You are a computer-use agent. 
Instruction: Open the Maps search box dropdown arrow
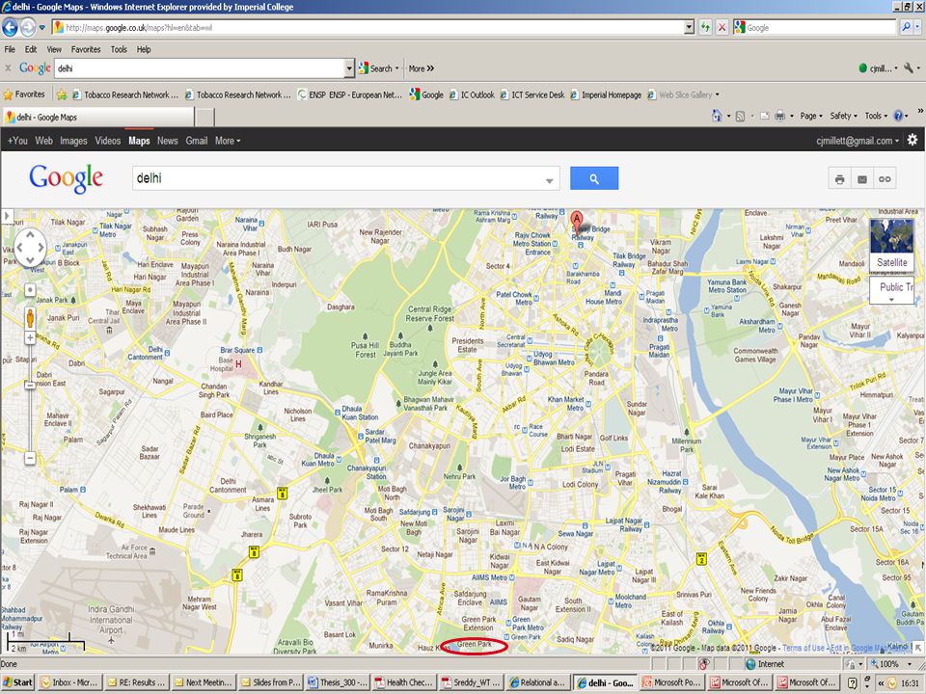click(x=549, y=180)
